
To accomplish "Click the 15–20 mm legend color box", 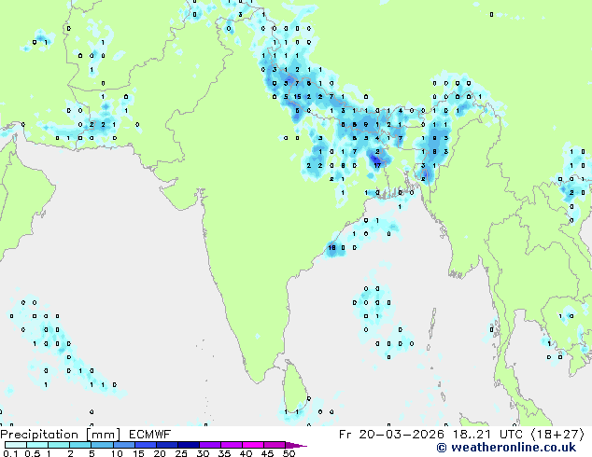I will [146, 445].
